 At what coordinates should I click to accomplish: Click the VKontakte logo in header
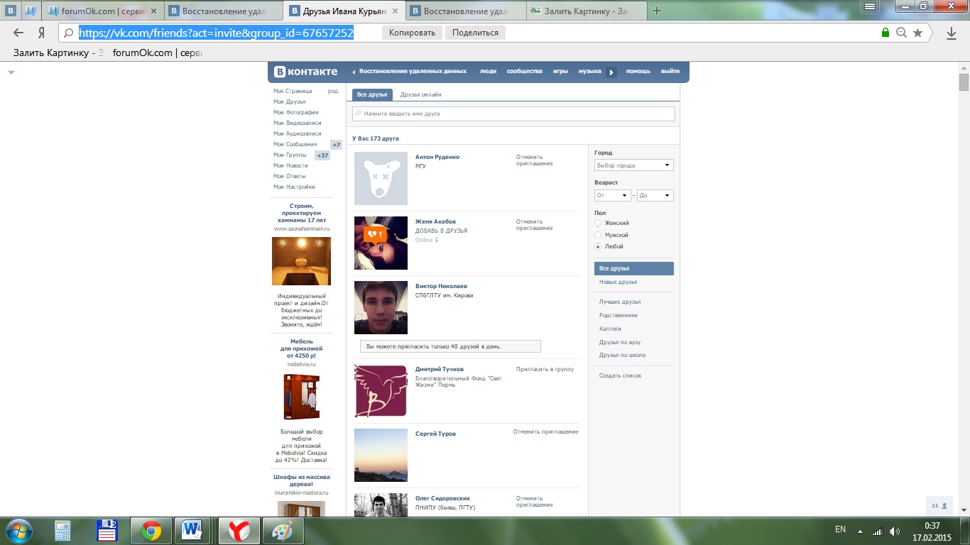306,72
